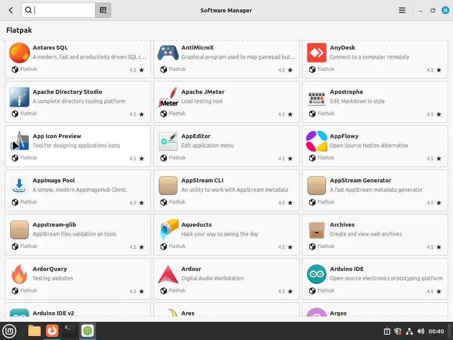This screenshot has width=453, height=340.
Task: Select 'A simple, modern AppImageHub Client.' text
Action: [x=80, y=189]
